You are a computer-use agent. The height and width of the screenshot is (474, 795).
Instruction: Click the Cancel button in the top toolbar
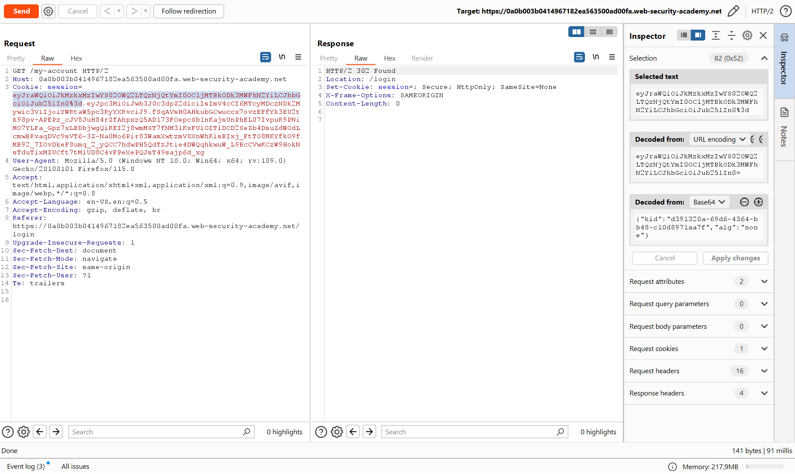click(78, 11)
